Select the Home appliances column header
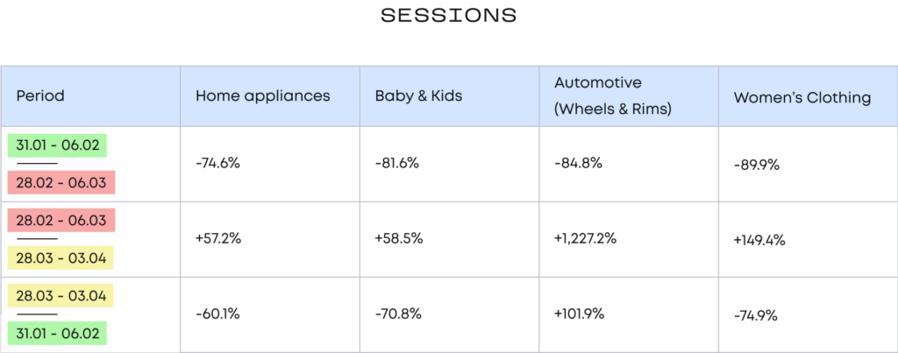The height and width of the screenshot is (353, 898). click(x=262, y=96)
